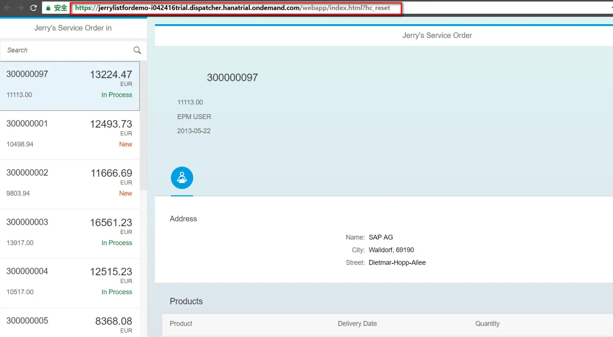Click the Address section heading
The image size is (613, 337).
click(x=183, y=219)
